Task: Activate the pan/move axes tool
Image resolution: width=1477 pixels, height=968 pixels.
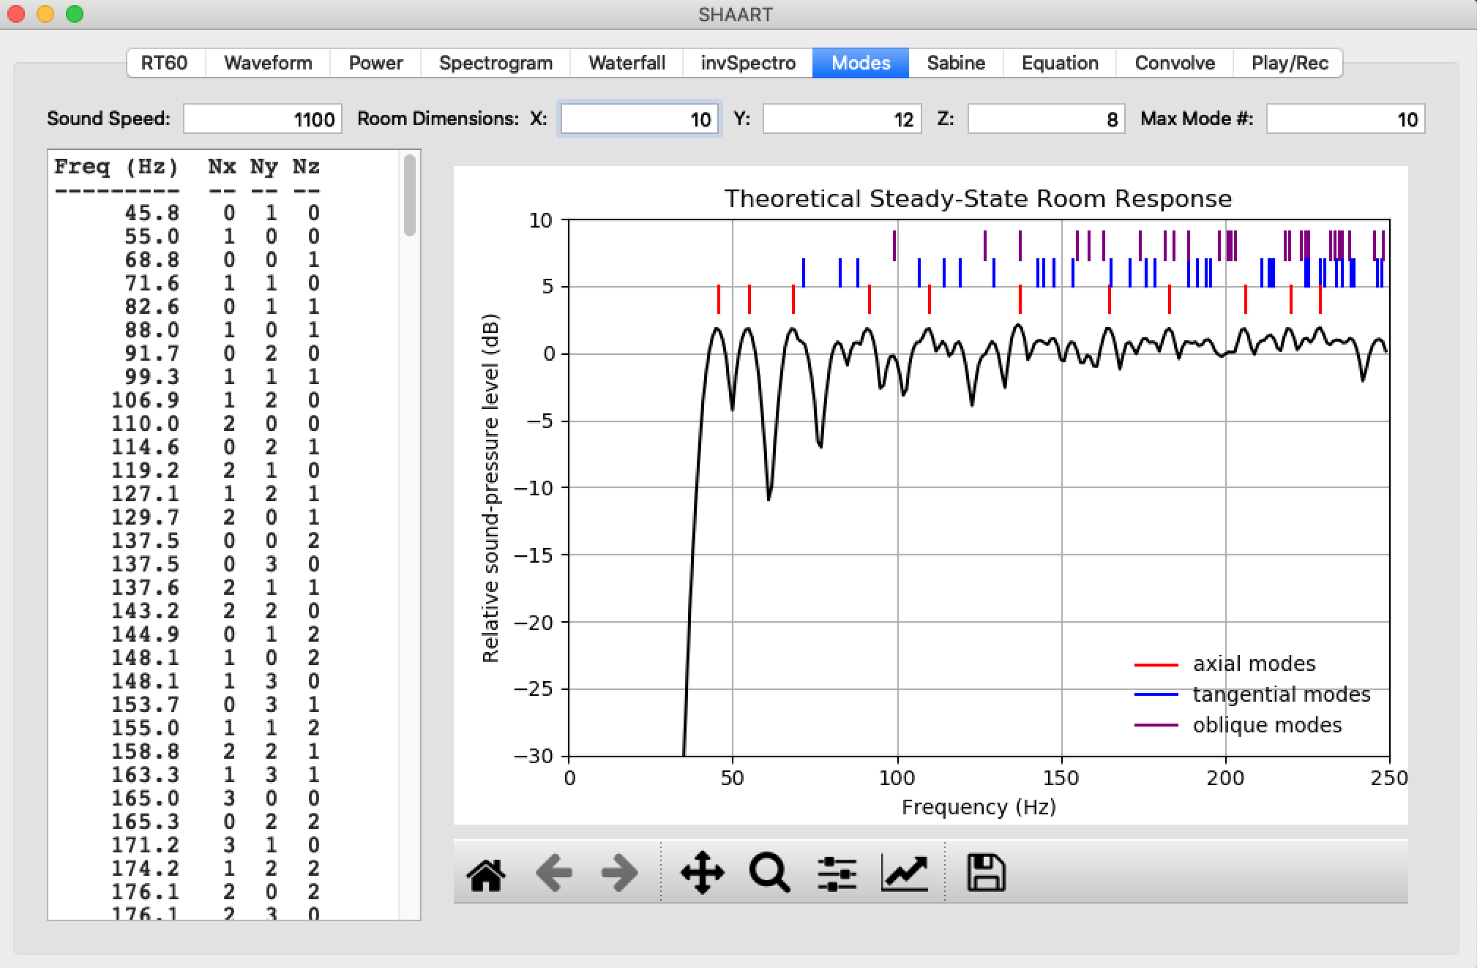Action: pos(702,873)
